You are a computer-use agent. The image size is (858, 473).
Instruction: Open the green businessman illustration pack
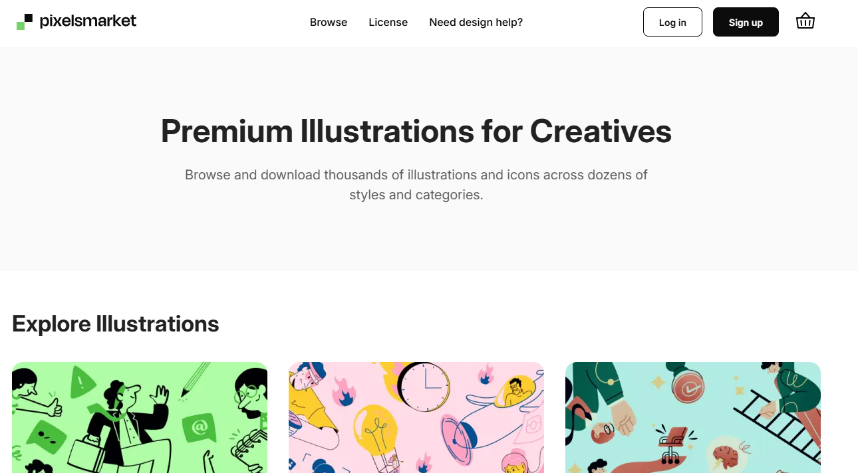pos(140,417)
